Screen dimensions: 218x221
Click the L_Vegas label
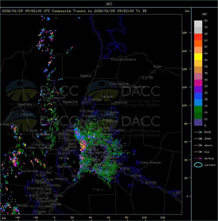coord(30,148)
